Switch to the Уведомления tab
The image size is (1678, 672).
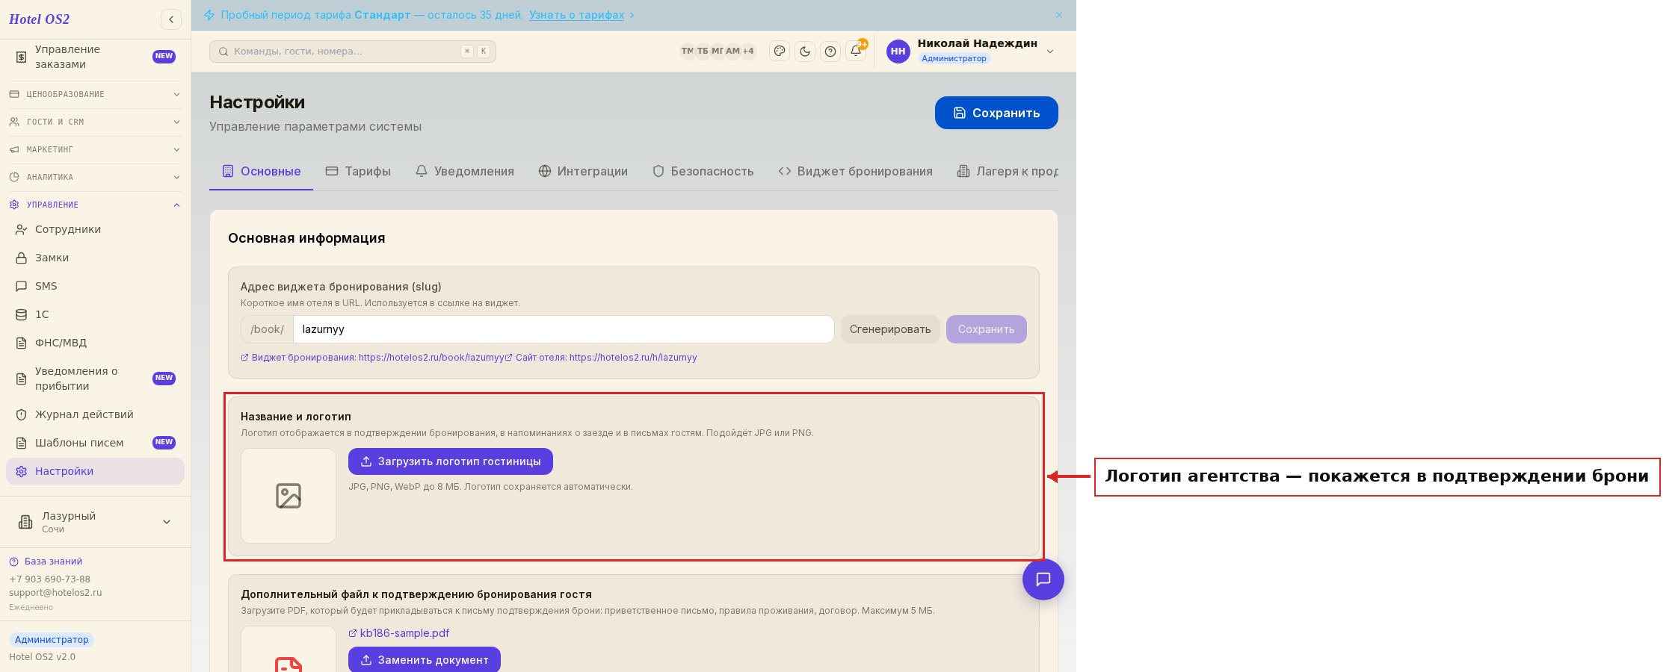465,171
